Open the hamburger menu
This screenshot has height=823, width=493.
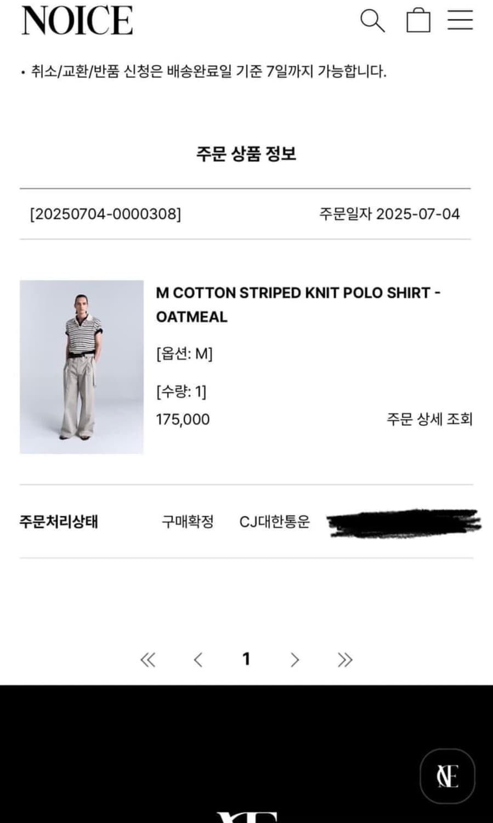[x=460, y=20]
